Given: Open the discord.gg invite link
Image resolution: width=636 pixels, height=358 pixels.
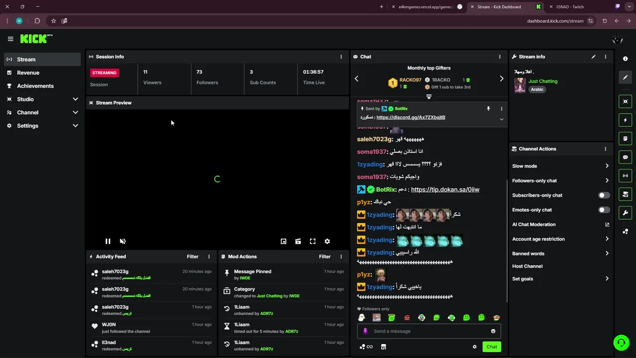Looking at the screenshot, I should tap(411, 117).
